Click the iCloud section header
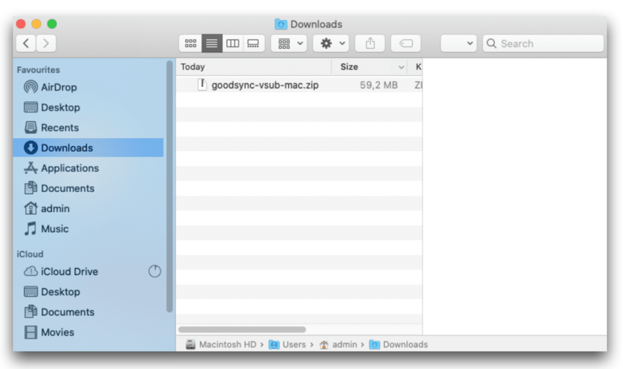Image resolution: width=623 pixels, height=369 pixels. 30,254
